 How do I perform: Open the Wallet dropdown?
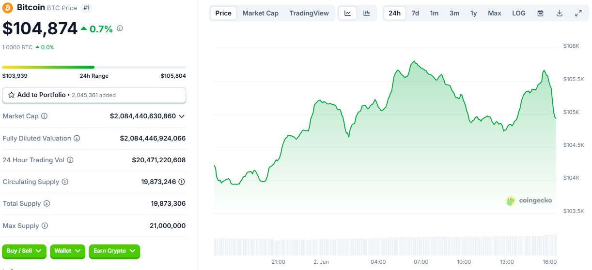click(67, 251)
